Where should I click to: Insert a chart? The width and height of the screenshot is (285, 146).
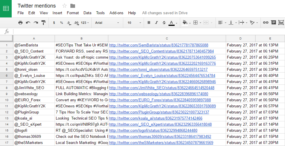pyautogui.click(x=281, y=23)
